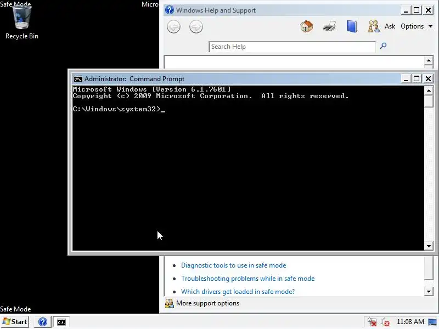This screenshot has width=439, height=329.
Task: Click the Command Prompt title bar text
Action: tap(134, 79)
